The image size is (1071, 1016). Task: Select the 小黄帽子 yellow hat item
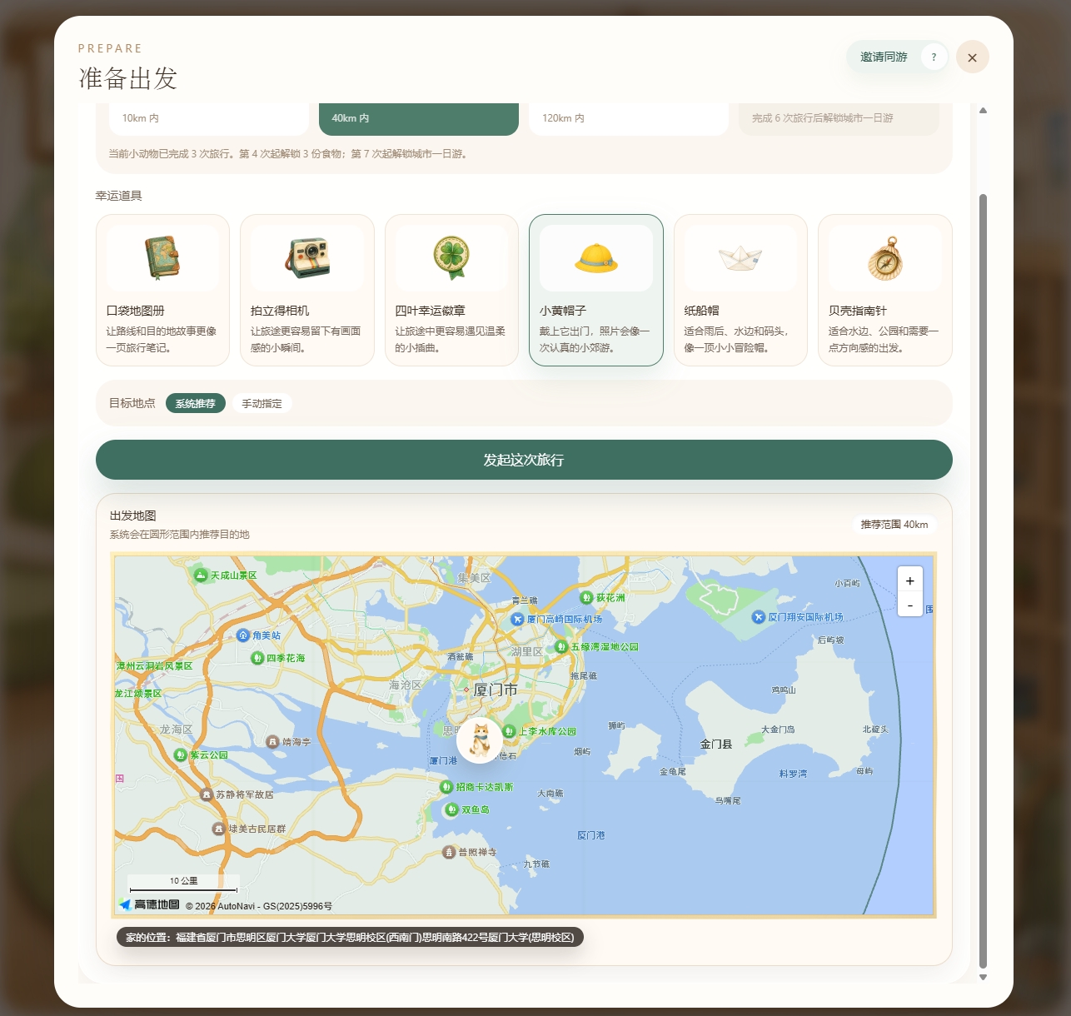(596, 290)
